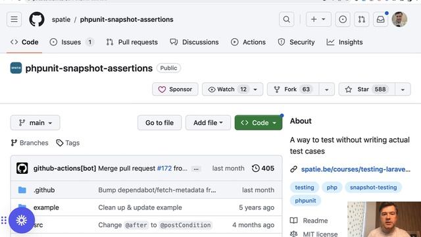
Task: Open the Add file dropdown
Action: (x=208, y=123)
